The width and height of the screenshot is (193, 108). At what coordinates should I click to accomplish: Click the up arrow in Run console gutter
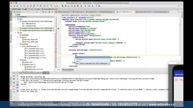17,76
